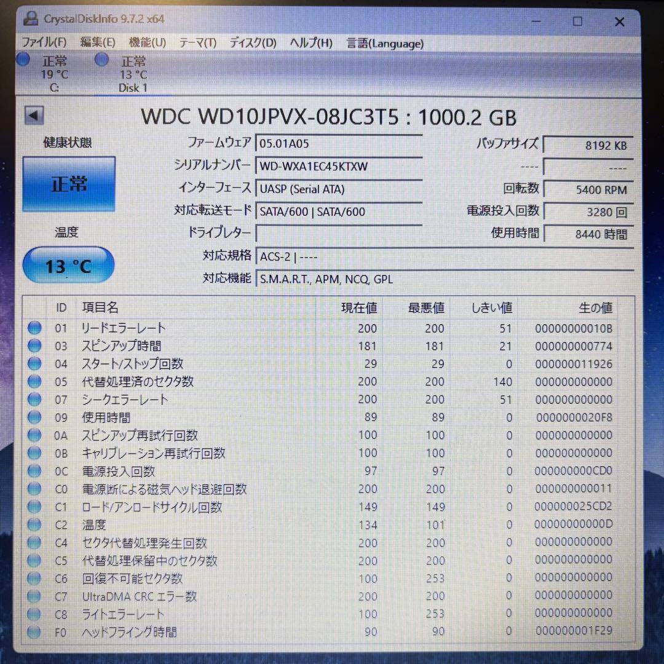Click the status dot for ID C2 温度
The image size is (664, 664).
34,524
